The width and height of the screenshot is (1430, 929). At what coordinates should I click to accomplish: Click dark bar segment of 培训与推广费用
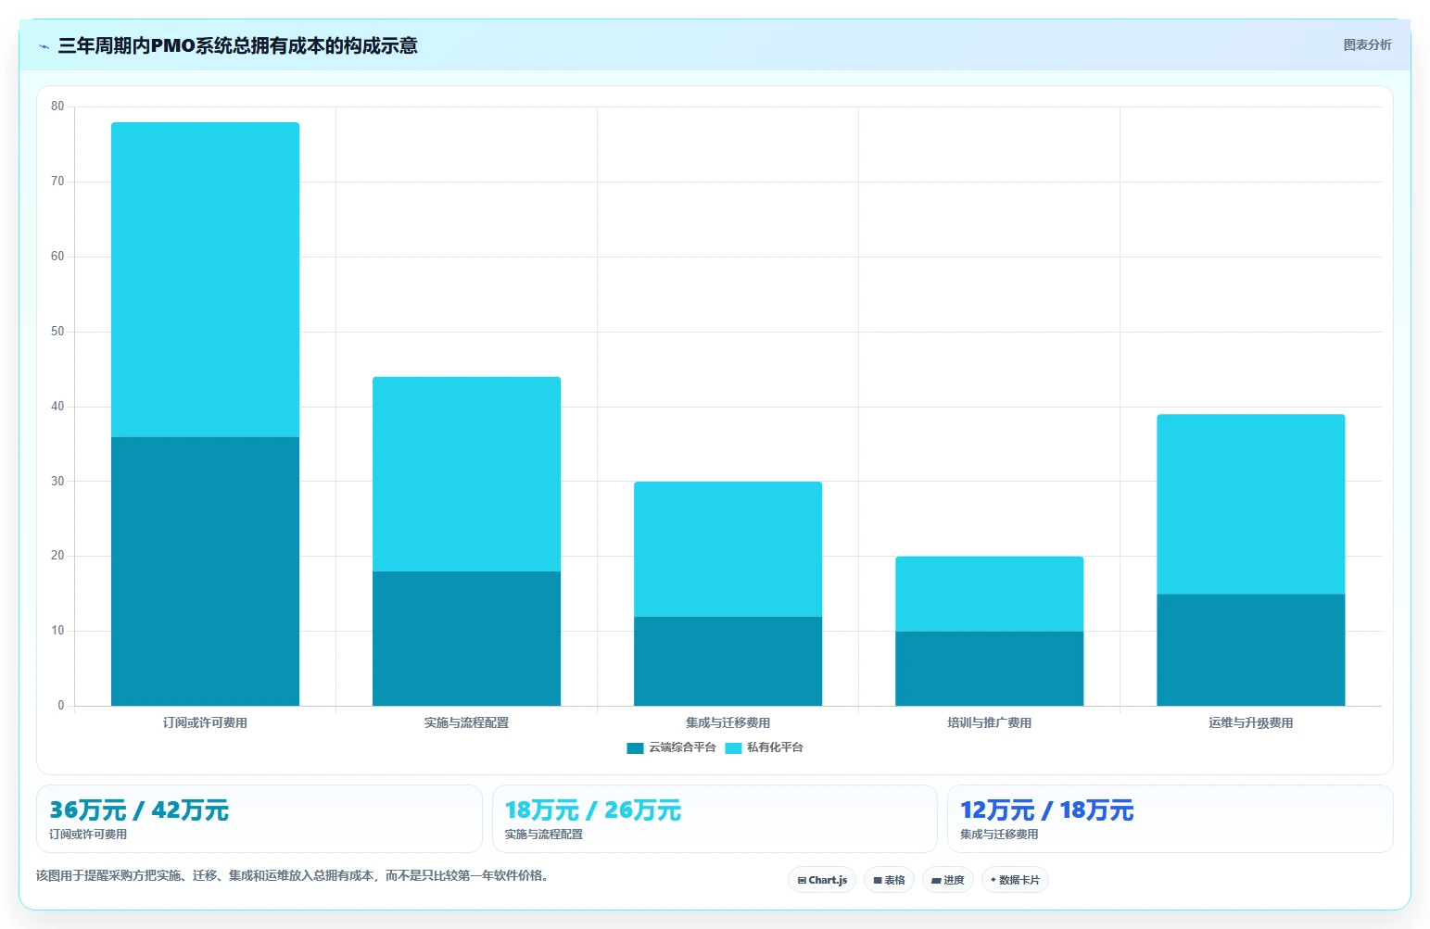[989, 669]
